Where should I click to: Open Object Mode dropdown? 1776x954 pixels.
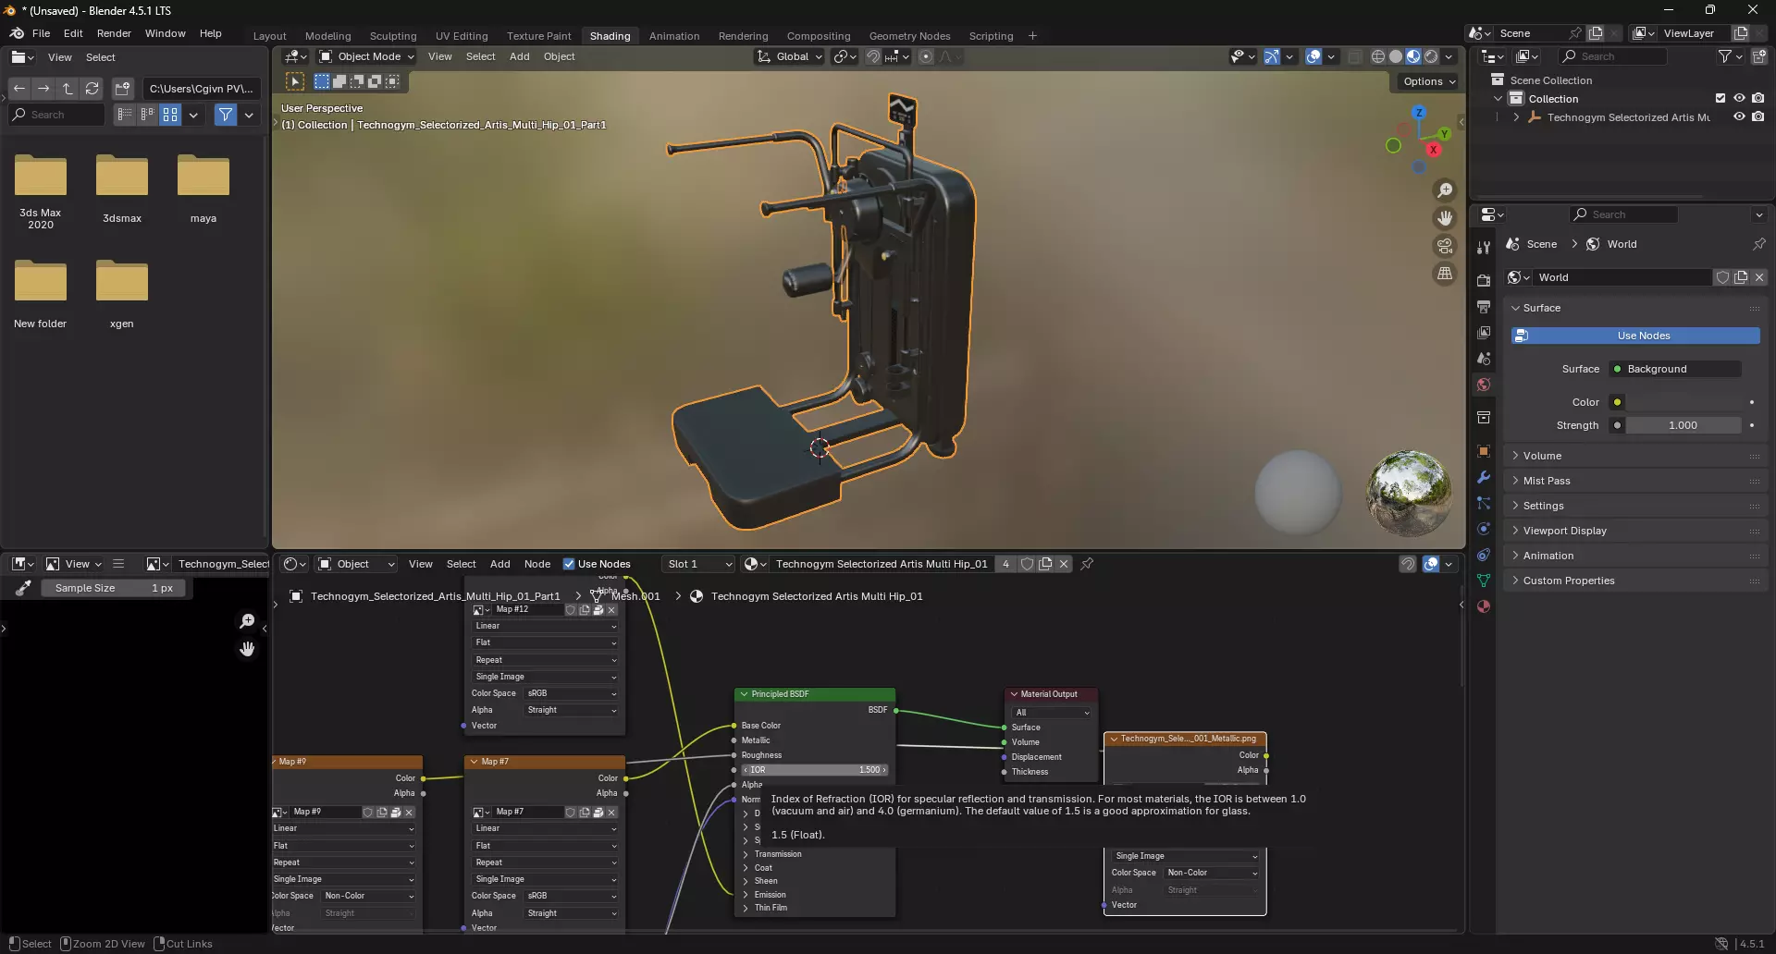[366, 56]
